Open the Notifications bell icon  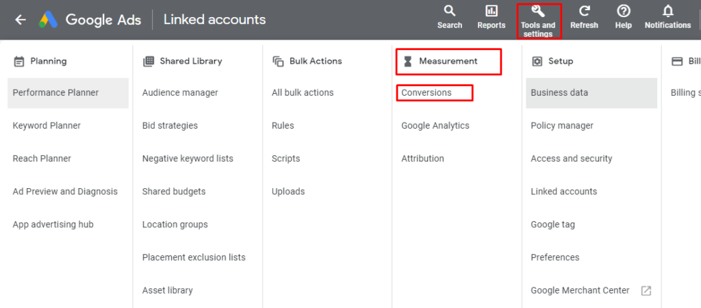[x=667, y=11]
